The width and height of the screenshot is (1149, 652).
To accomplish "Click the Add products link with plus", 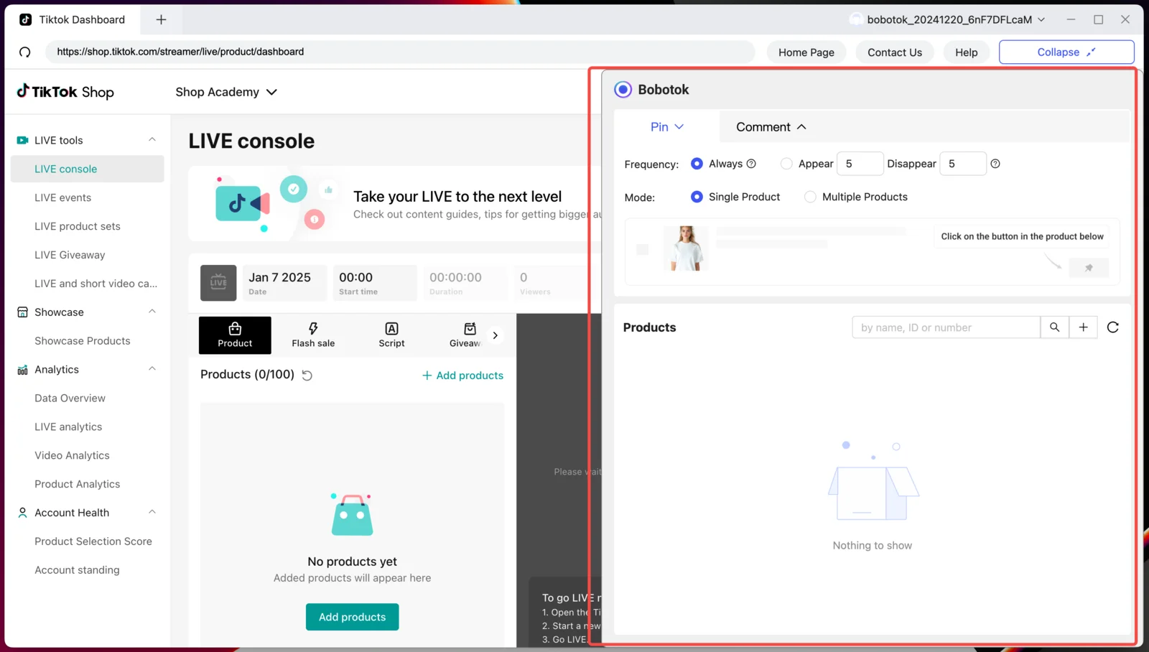I will coord(462,376).
